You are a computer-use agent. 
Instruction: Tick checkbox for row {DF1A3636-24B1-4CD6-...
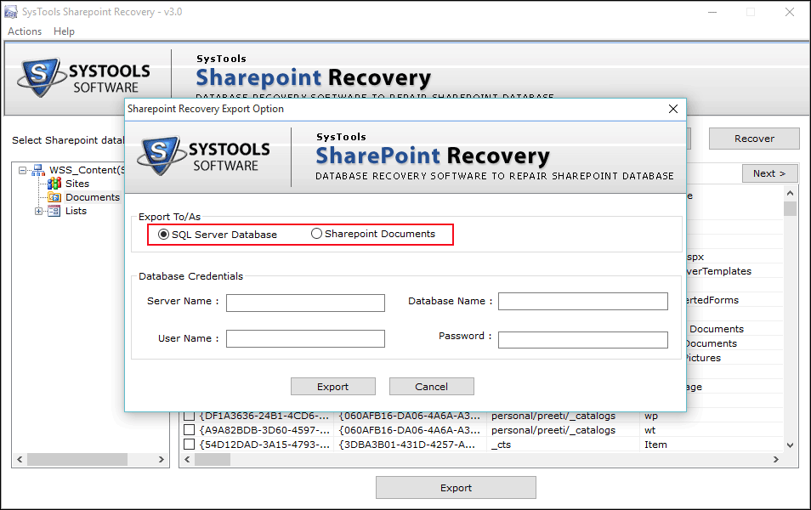coord(190,416)
